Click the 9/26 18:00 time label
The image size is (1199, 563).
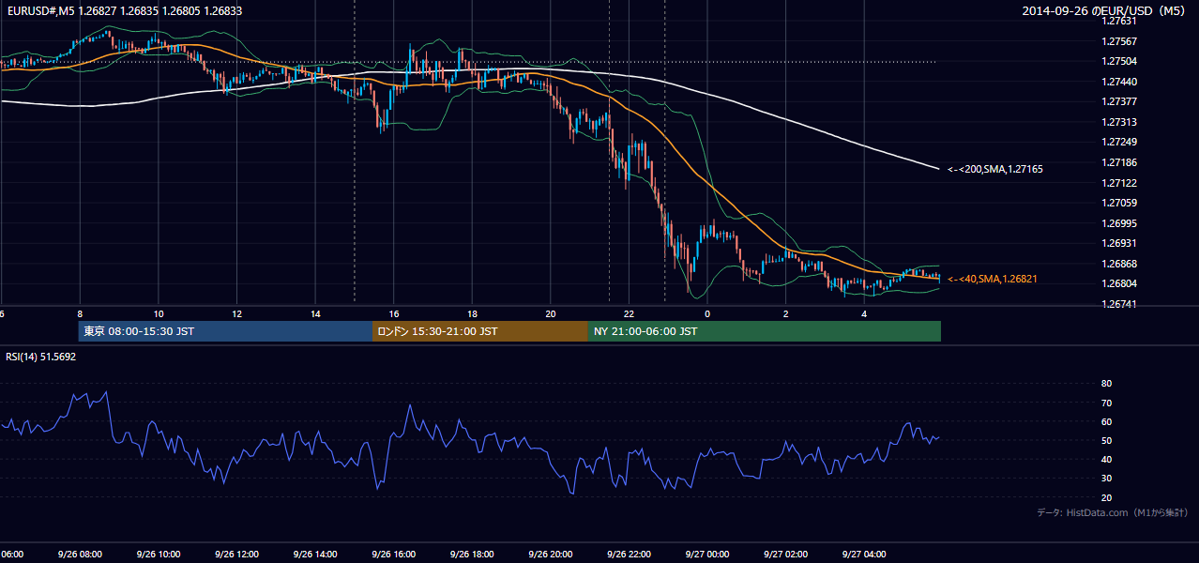(x=472, y=554)
